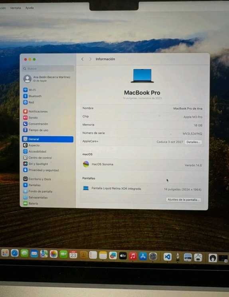Open Reminders from the Dock
Screen dimensions: 229x297
(x=93, y=255)
